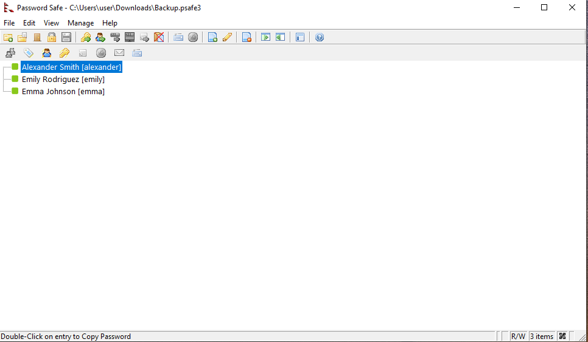
Task: Expand all groups using the green right-arrow icon
Action: click(266, 38)
